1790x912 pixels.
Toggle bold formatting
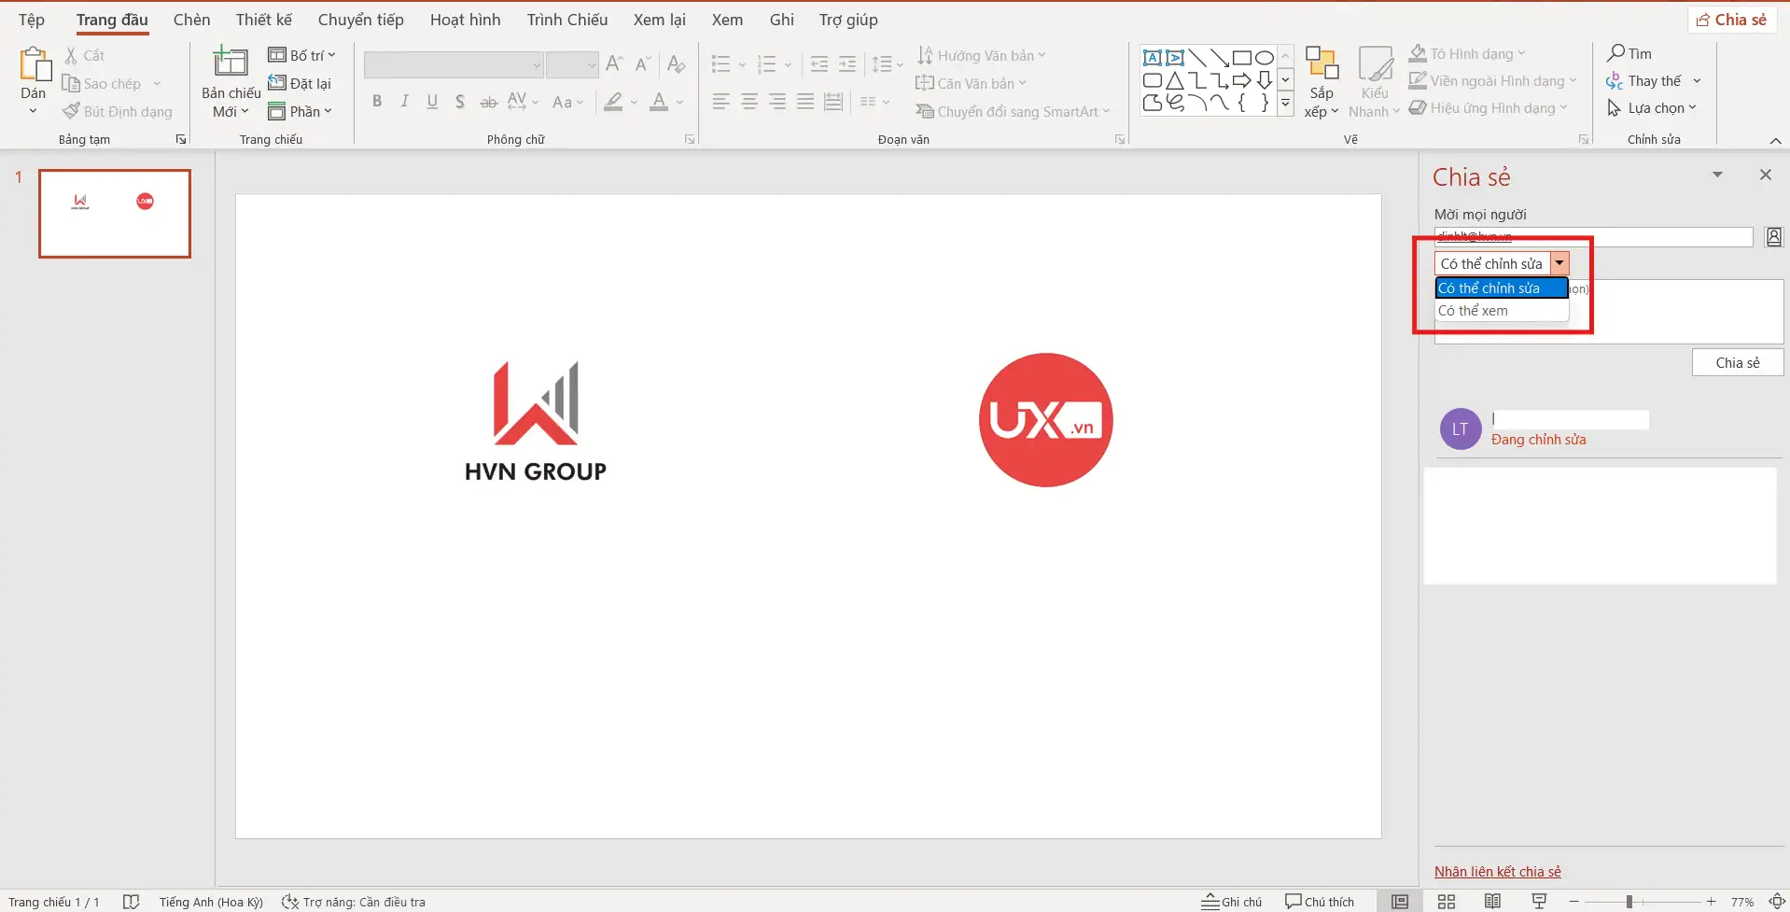click(377, 101)
